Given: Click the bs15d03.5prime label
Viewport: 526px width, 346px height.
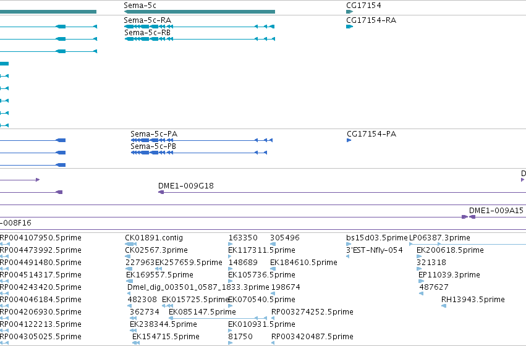Looking at the screenshot, I should pos(376,238).
